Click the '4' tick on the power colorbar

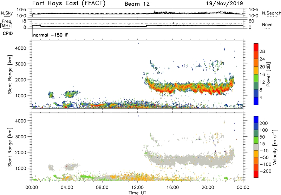261,97
